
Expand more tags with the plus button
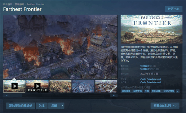(178, 91)
